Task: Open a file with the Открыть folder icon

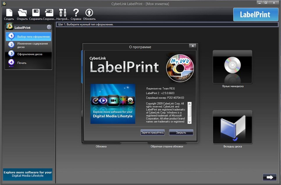Action: coord(22,13)
